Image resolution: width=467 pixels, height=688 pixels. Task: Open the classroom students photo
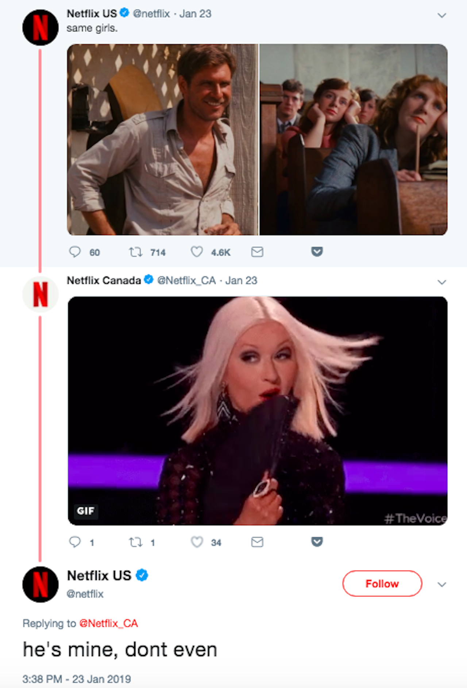(353, 140)
